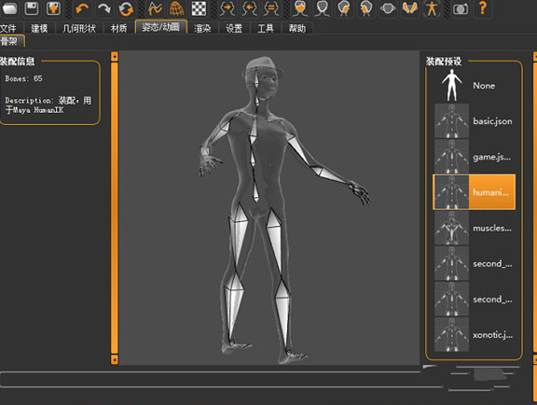Click the redo arrow icon
Screen dimensions: 537x405
(x=103, y=8)
